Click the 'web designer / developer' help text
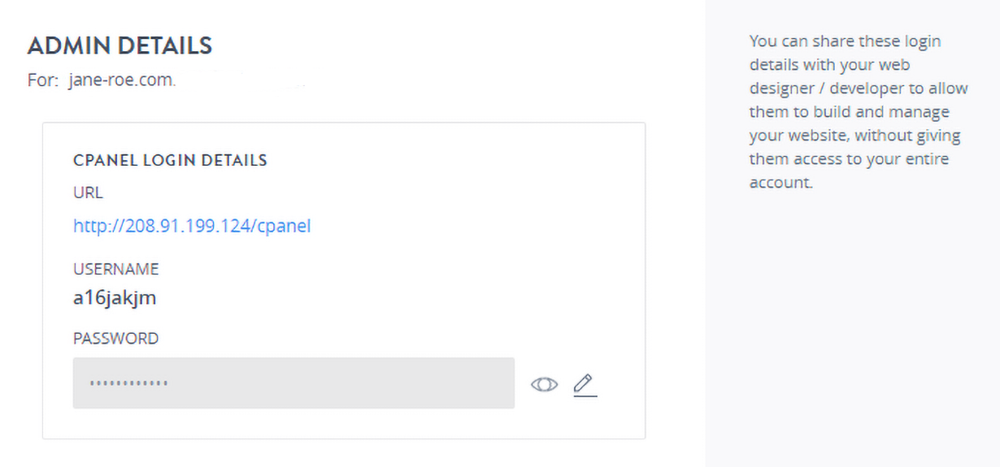Image resolution: width=1000 pixels, height=467 pixels. (x=828, y=88)
